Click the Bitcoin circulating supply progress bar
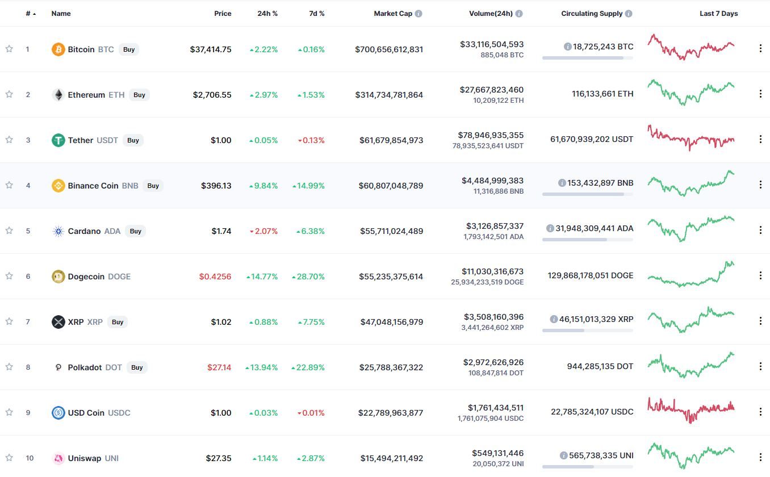This screenshot has width=770, height=477. click(588, 58)
